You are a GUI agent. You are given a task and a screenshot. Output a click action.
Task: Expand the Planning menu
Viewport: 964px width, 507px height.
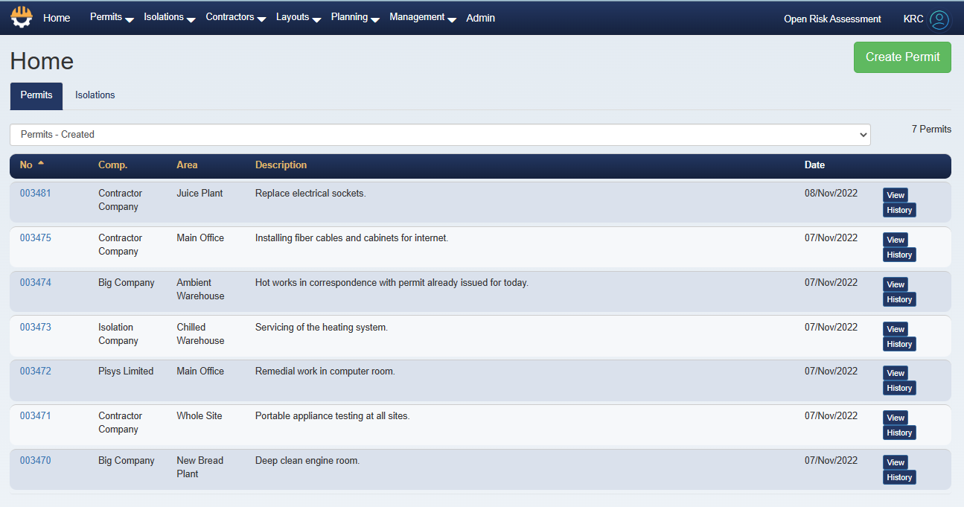click(x=355, y=18)
